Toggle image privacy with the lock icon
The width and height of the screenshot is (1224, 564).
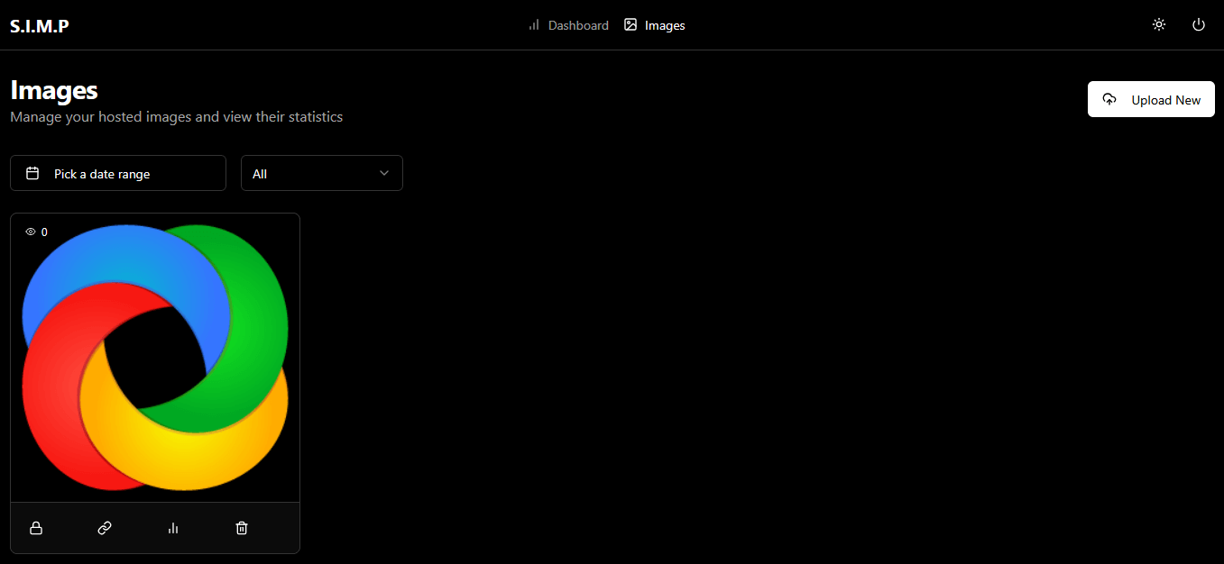[x=36, y=528]
